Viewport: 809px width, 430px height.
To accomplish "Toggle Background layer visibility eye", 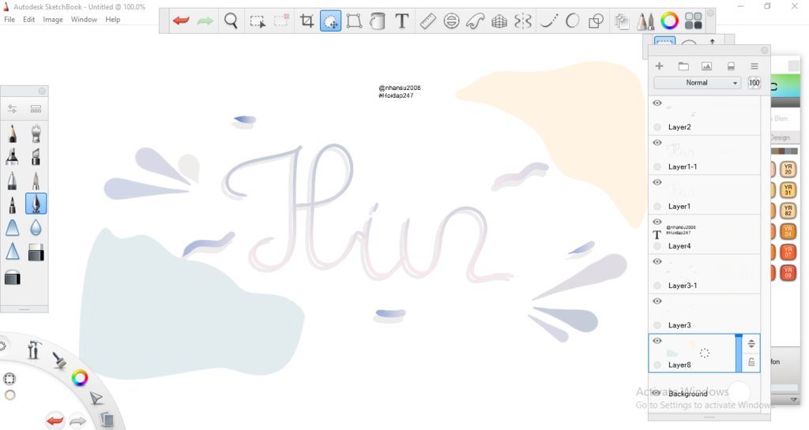I will coord(656,393).
